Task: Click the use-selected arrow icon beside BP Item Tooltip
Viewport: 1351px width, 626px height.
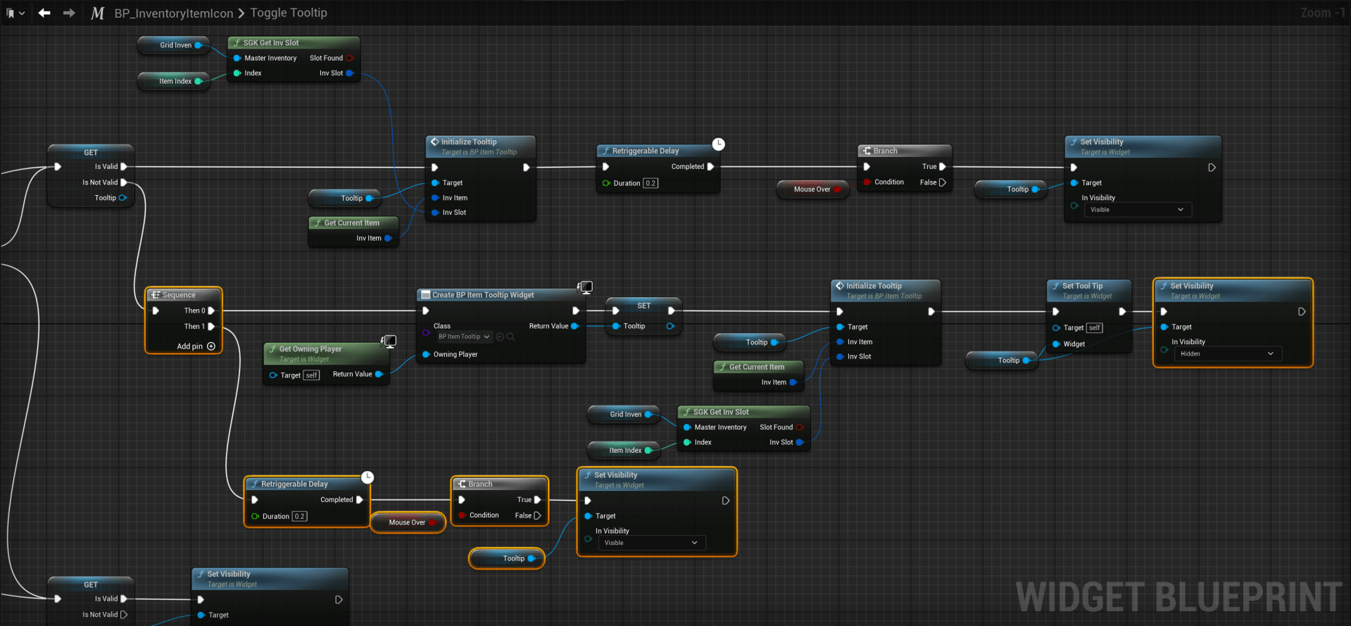Action: click(x=500, y=337)
